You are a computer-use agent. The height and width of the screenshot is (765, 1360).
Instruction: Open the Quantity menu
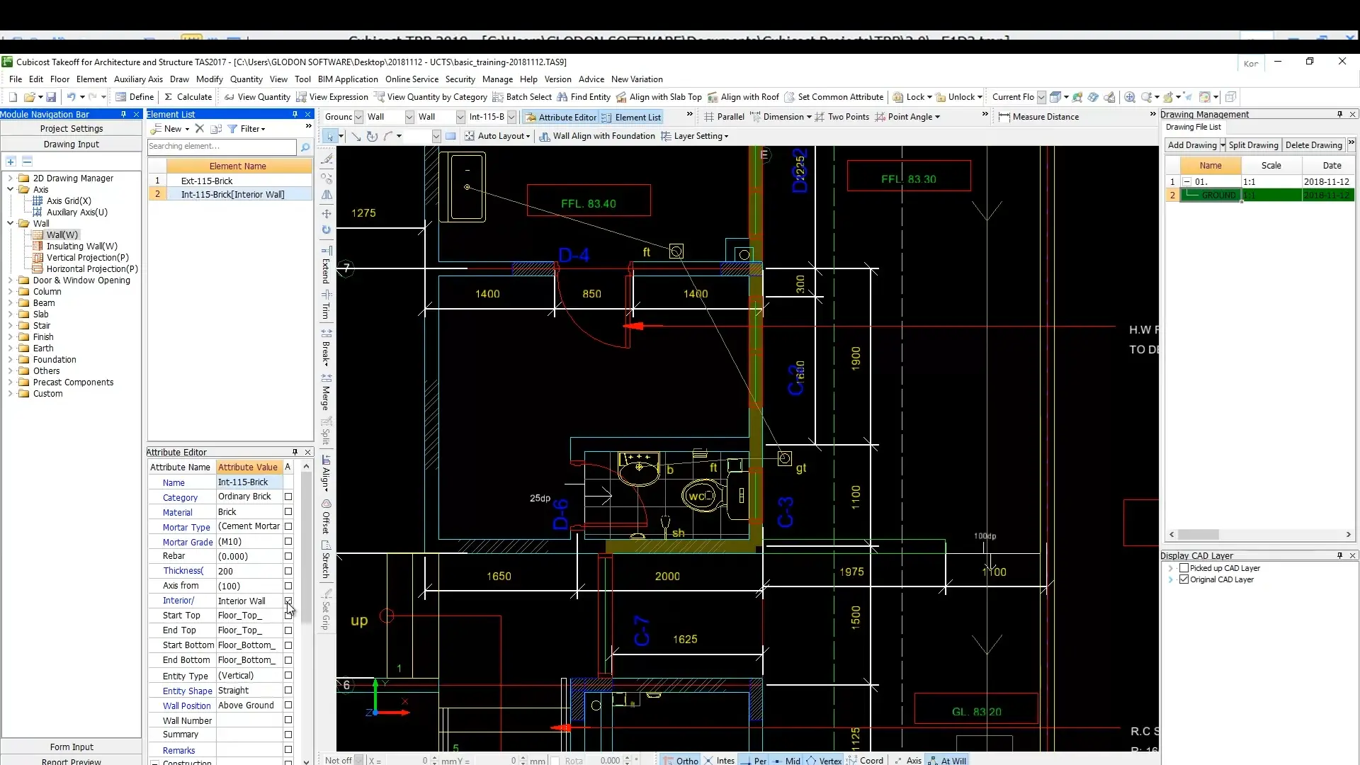tap(246, 79)
